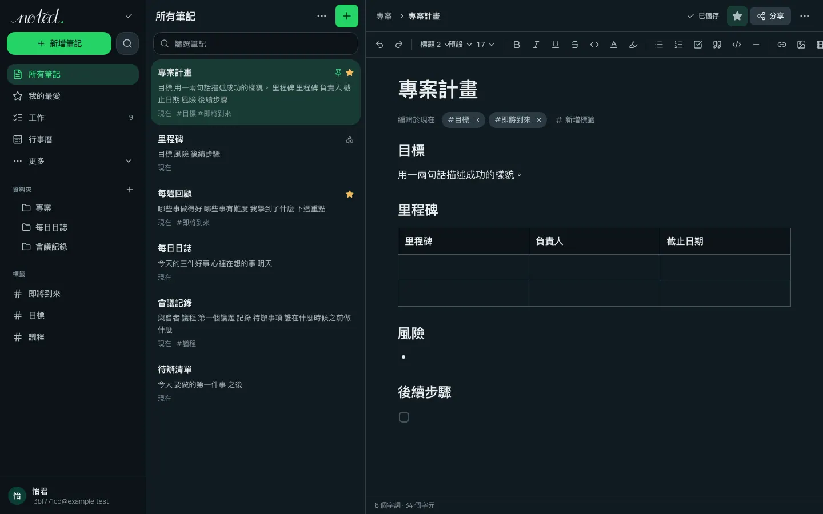Insert an image into the note
The width and height of the screenshot is (823, 514).
click(x=801, y=45)
